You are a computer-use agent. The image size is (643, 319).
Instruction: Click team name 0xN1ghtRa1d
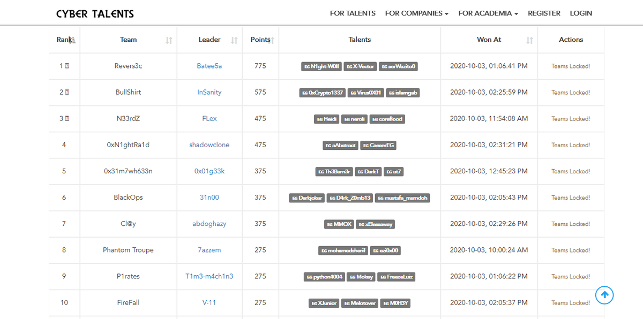tap(129, 145)
